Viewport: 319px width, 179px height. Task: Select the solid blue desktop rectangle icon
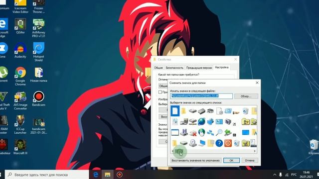point(246,133)
